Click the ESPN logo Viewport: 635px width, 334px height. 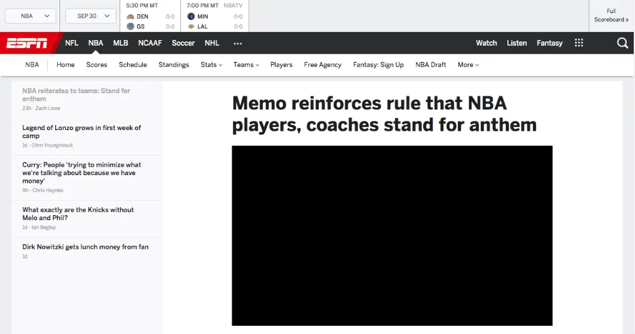point(26,43)
